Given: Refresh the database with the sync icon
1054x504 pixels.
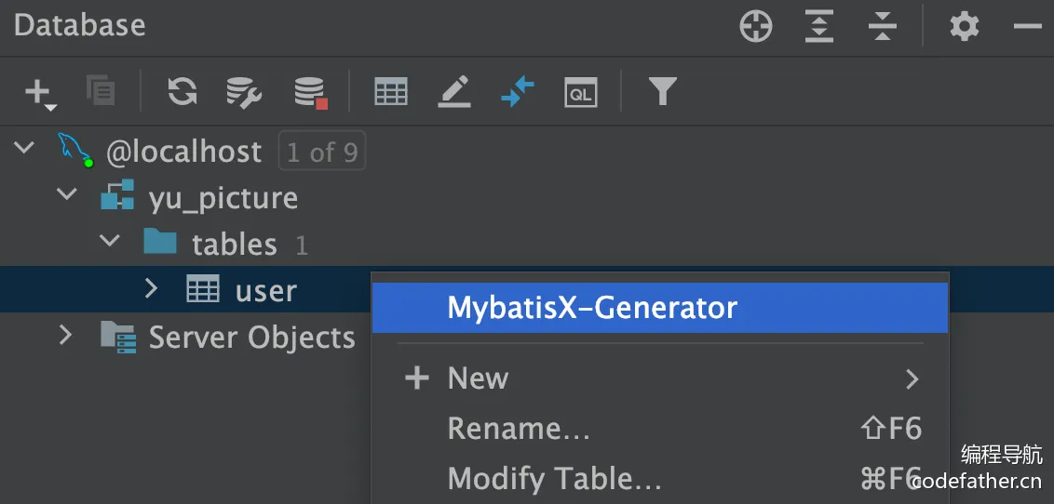Looking at the screenshot, I should (182, 91).
